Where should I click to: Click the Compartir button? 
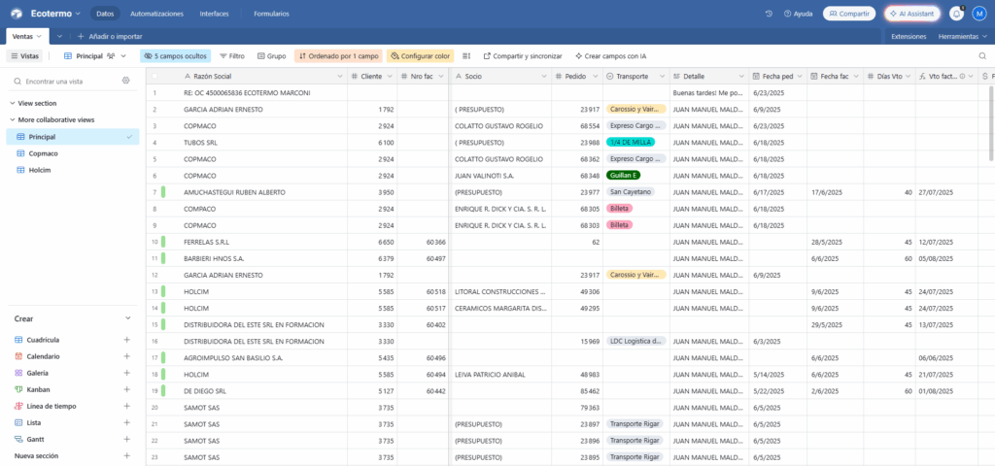click(848, 14)
